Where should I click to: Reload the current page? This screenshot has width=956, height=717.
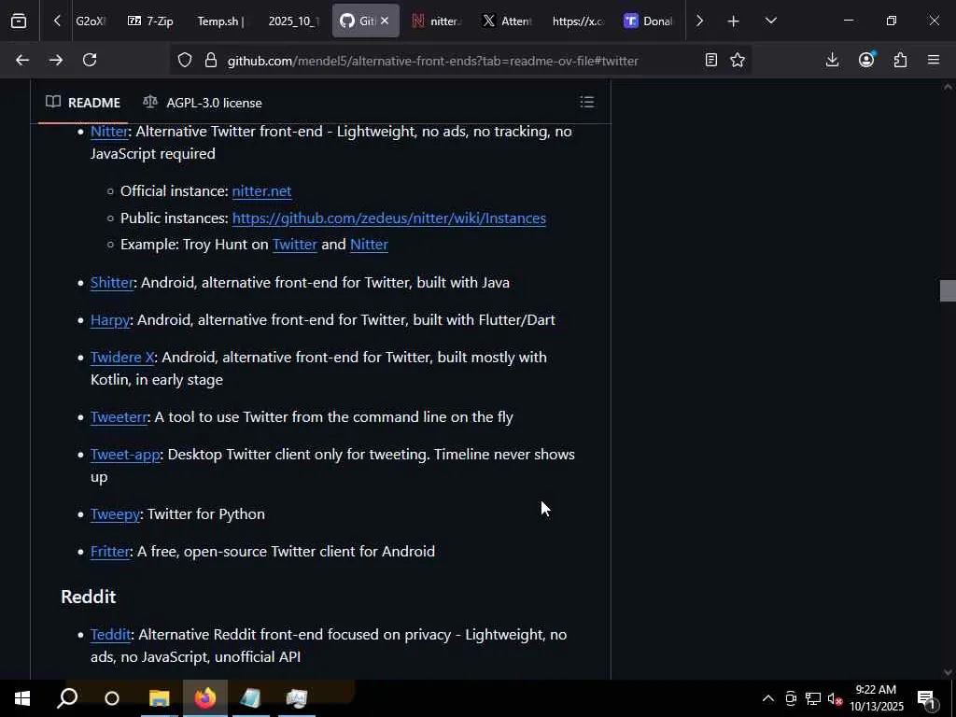pyautogui.click(x=90, y=61)
